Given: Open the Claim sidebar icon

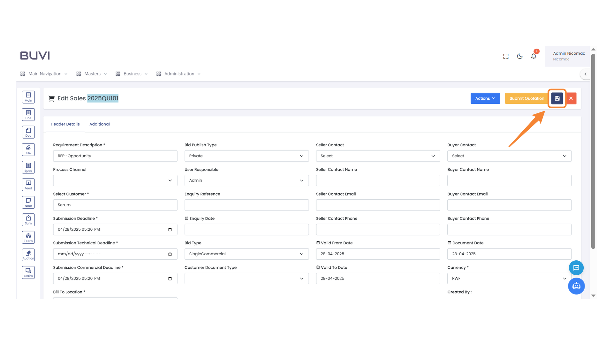Looking at the screenshot, I should click(x=28, y=272).
